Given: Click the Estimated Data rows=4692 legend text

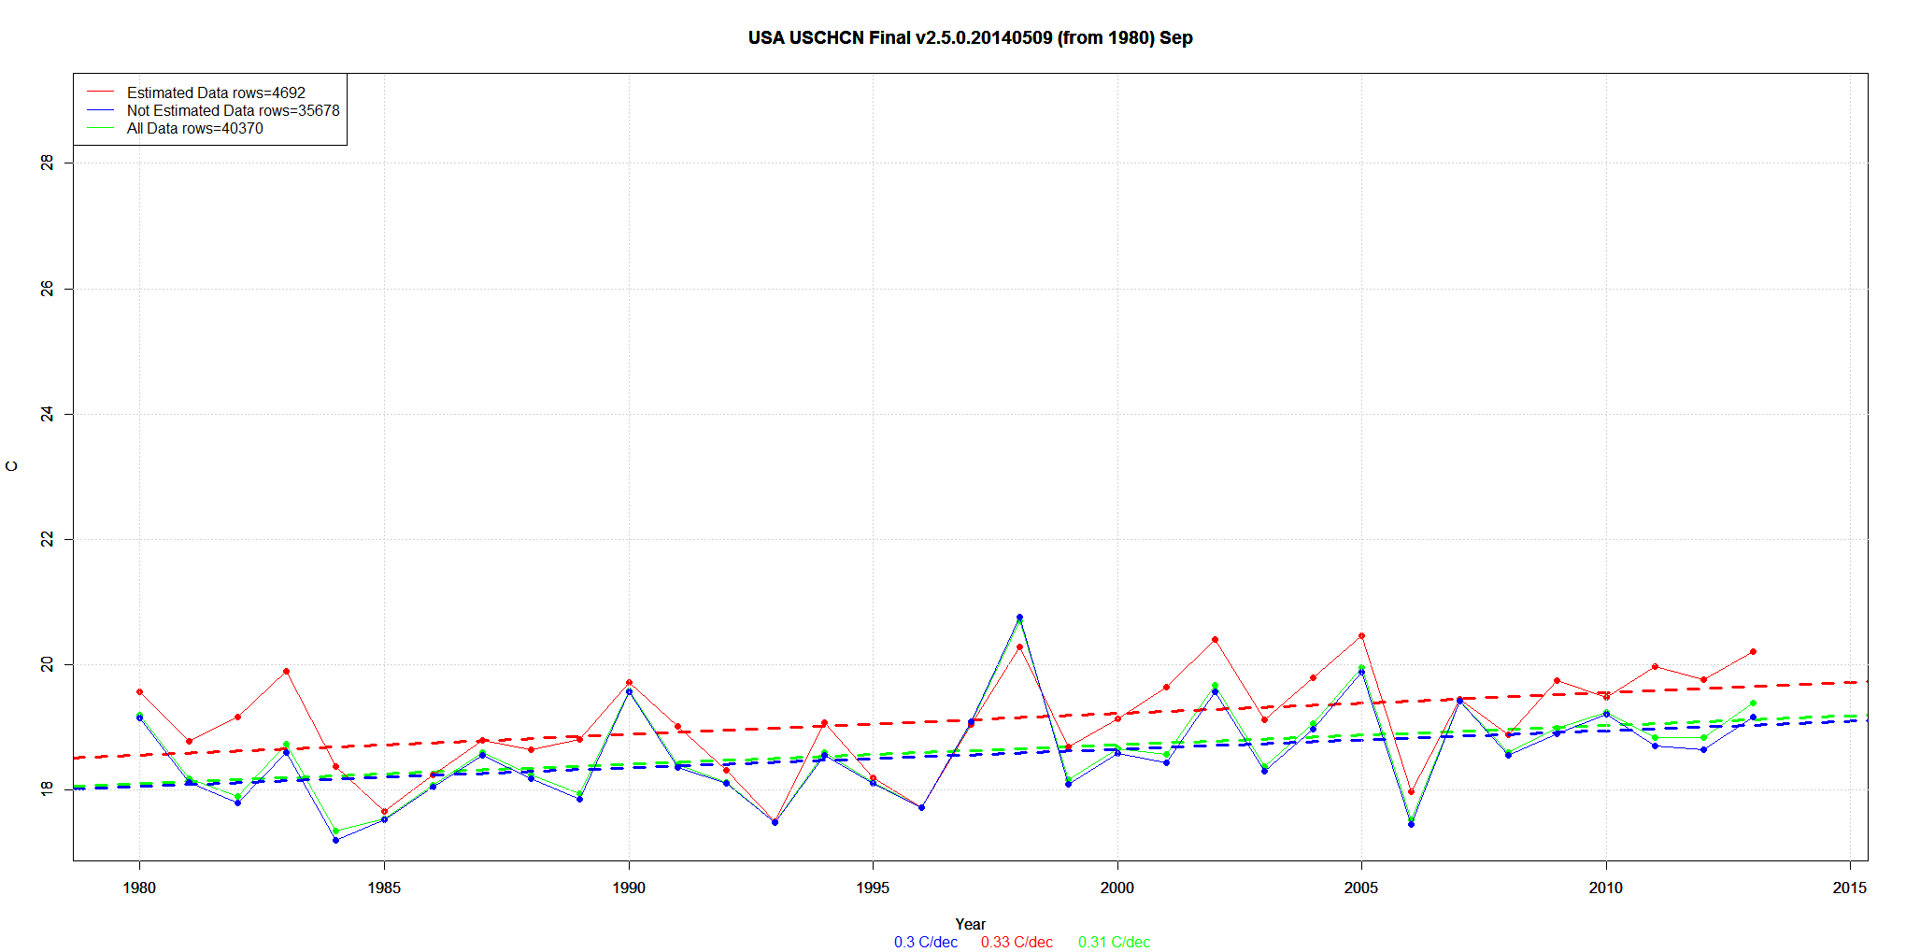Looking at the screenshot, I should click(216, 92).
